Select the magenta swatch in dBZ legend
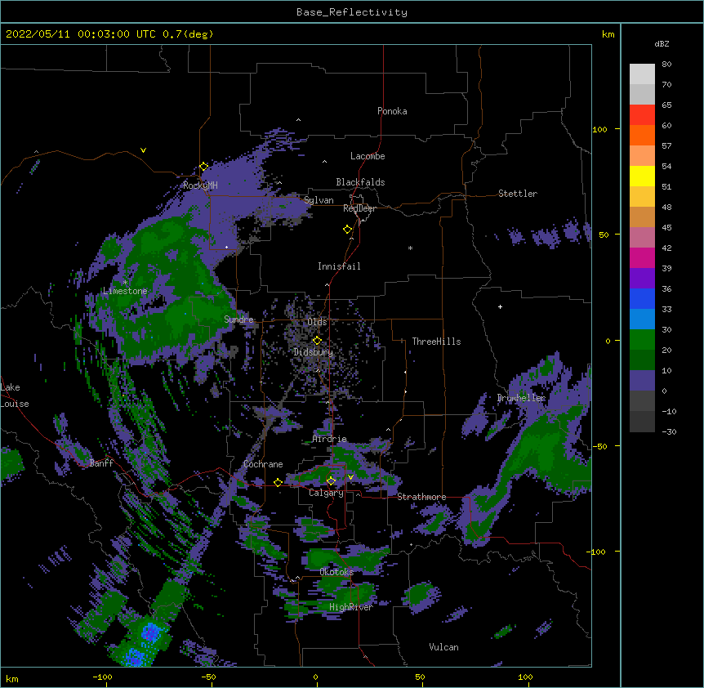 pos(642,257)
